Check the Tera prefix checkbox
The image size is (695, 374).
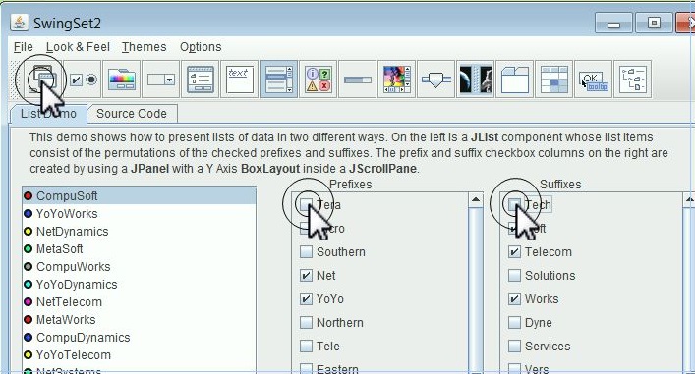pos(306,204)
